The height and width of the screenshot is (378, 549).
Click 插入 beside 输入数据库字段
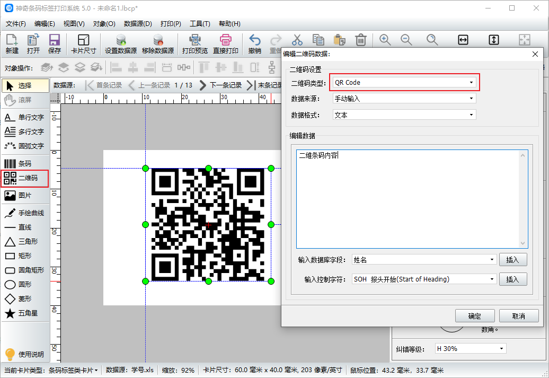click(x=513, y=260)
